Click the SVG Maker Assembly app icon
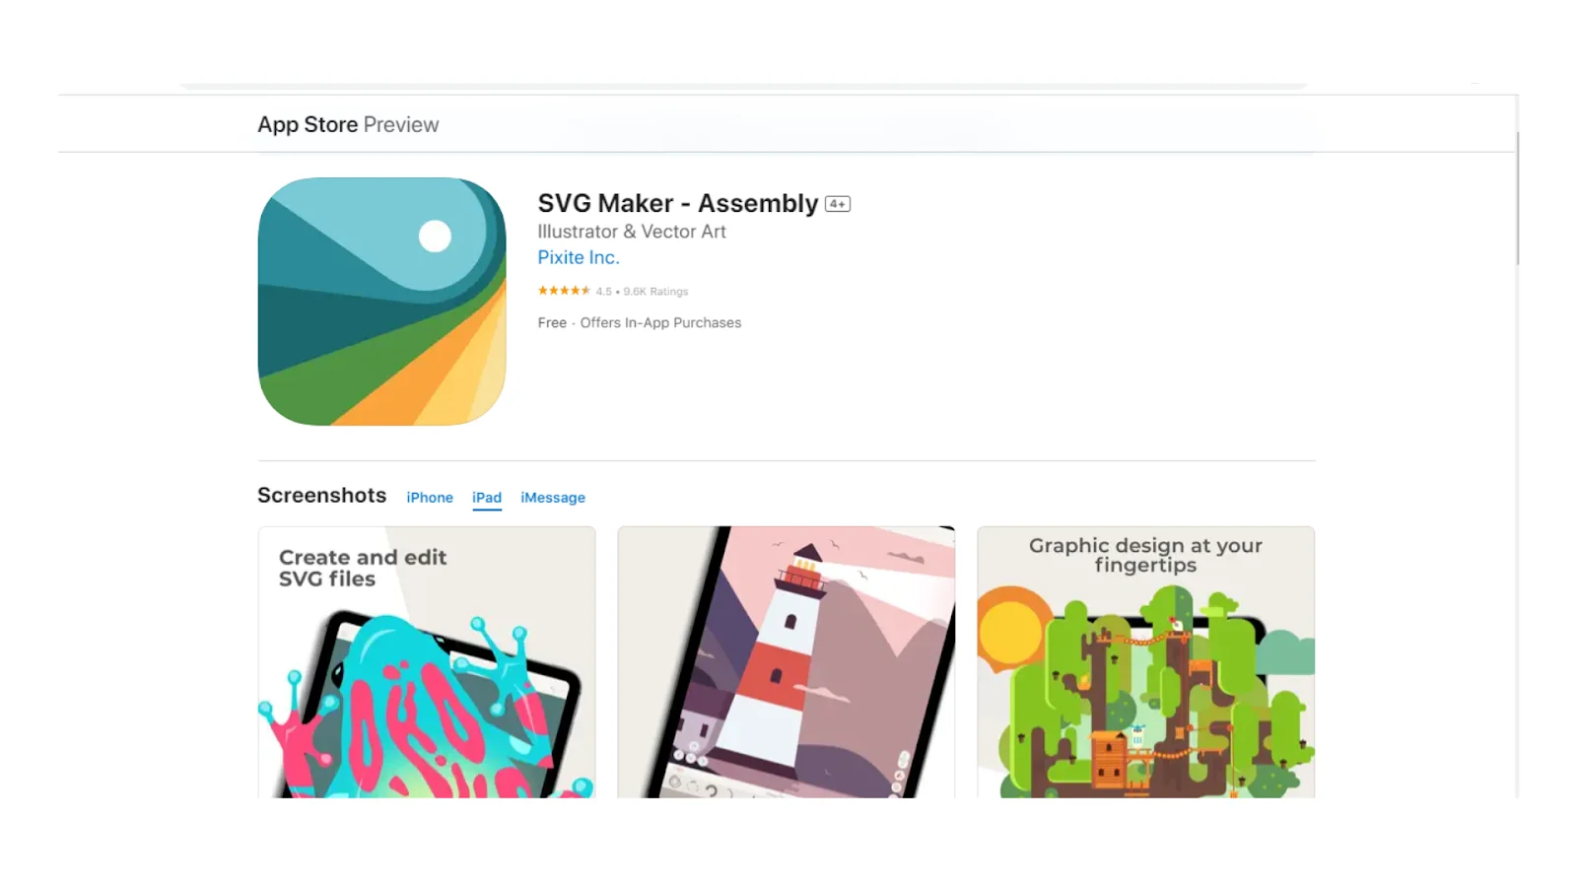 tap(381, 302)
